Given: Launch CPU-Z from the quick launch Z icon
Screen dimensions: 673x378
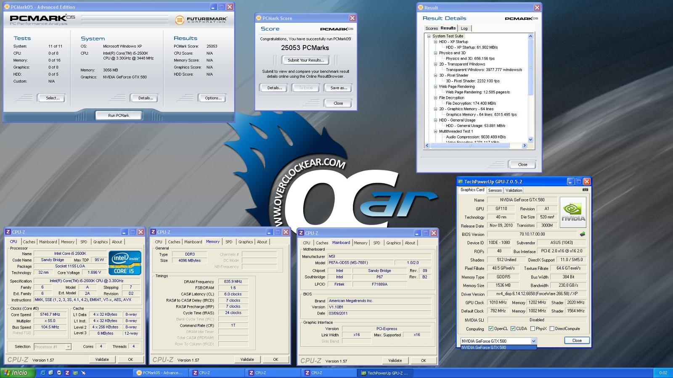Looking at the screenshot, I should [x=67, y=373].
